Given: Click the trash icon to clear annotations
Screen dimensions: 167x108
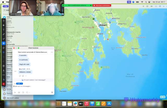Looking at the screenshot, I should click(x=3, y=66).
